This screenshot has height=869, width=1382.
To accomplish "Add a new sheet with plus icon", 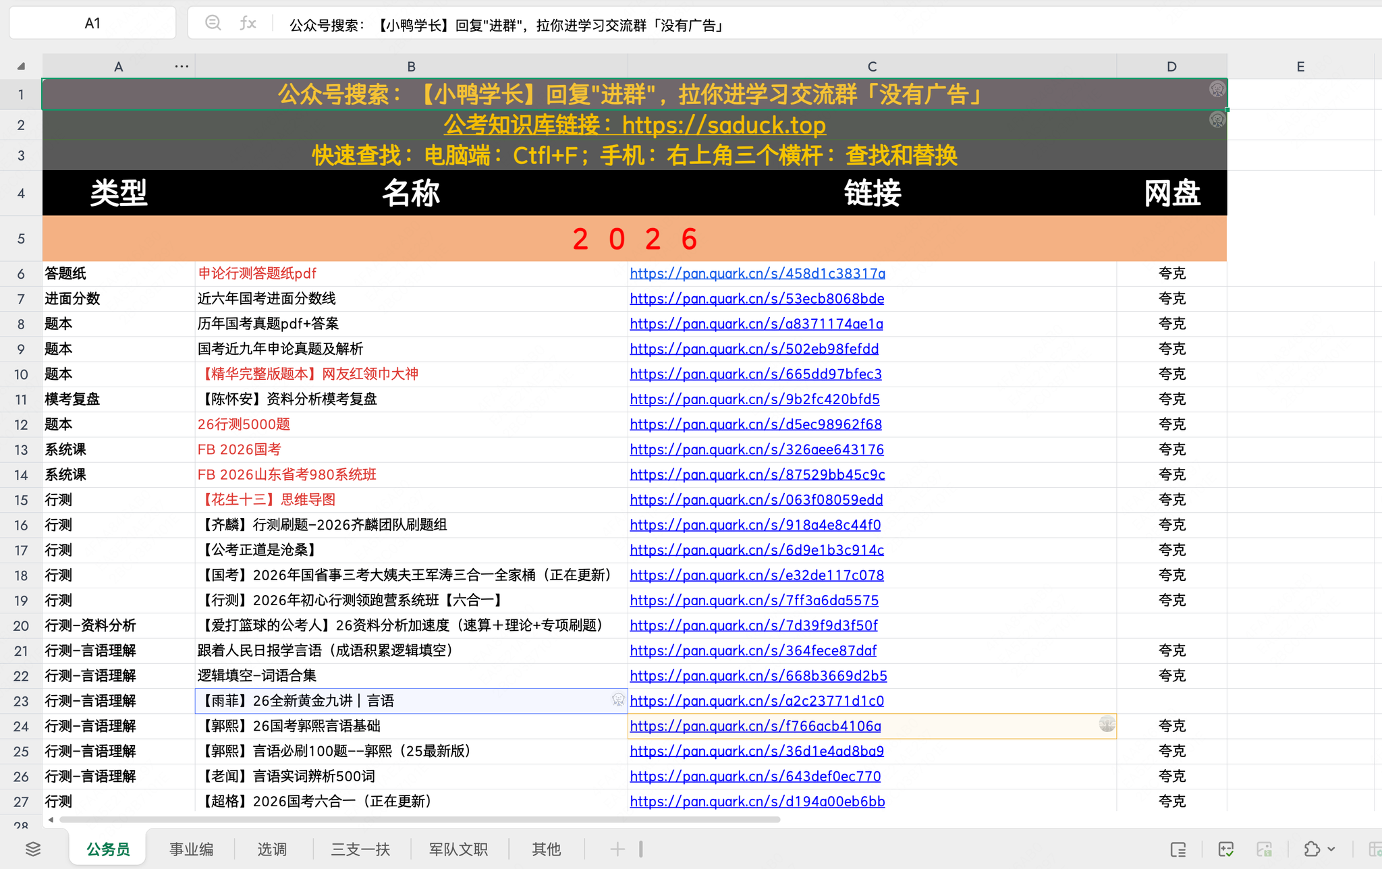I will [617, 849].
